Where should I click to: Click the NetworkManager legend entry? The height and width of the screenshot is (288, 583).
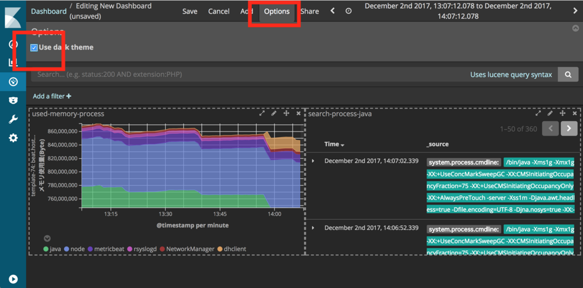[x=187, y=249]
